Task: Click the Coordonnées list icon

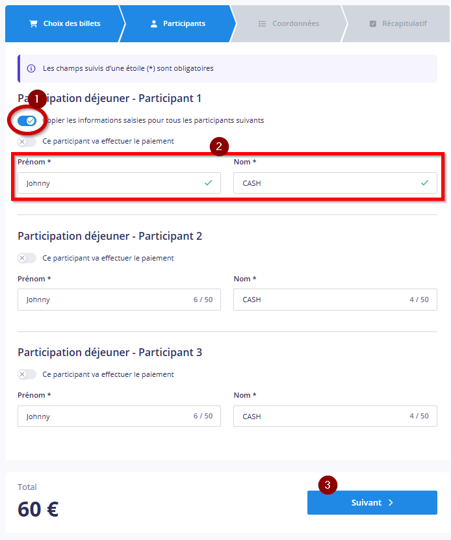Action: tap(263, 24)
